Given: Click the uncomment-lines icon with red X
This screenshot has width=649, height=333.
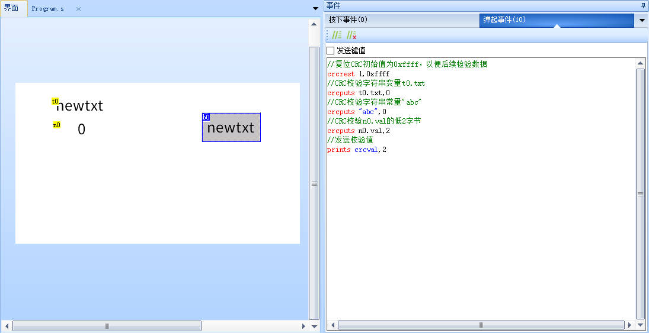Looking at the screenshot, I should pyautogui.click(x=351, y=35).
